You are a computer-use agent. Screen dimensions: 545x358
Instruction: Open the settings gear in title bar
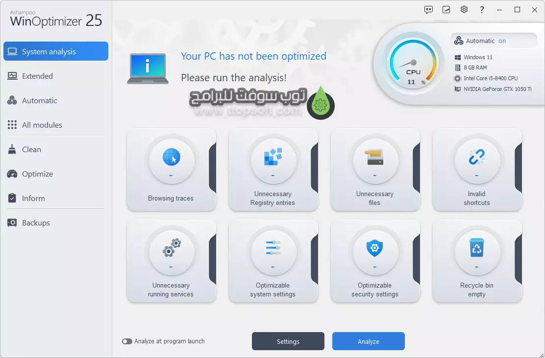click(464, 9)
